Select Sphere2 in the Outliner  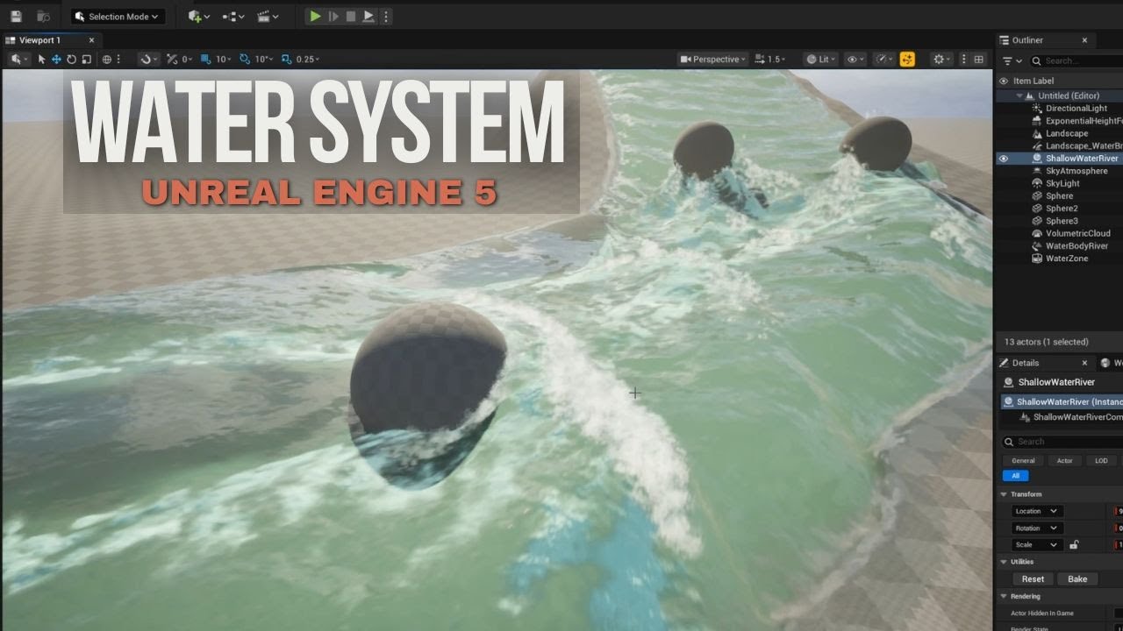click(x=1062, y=209)
